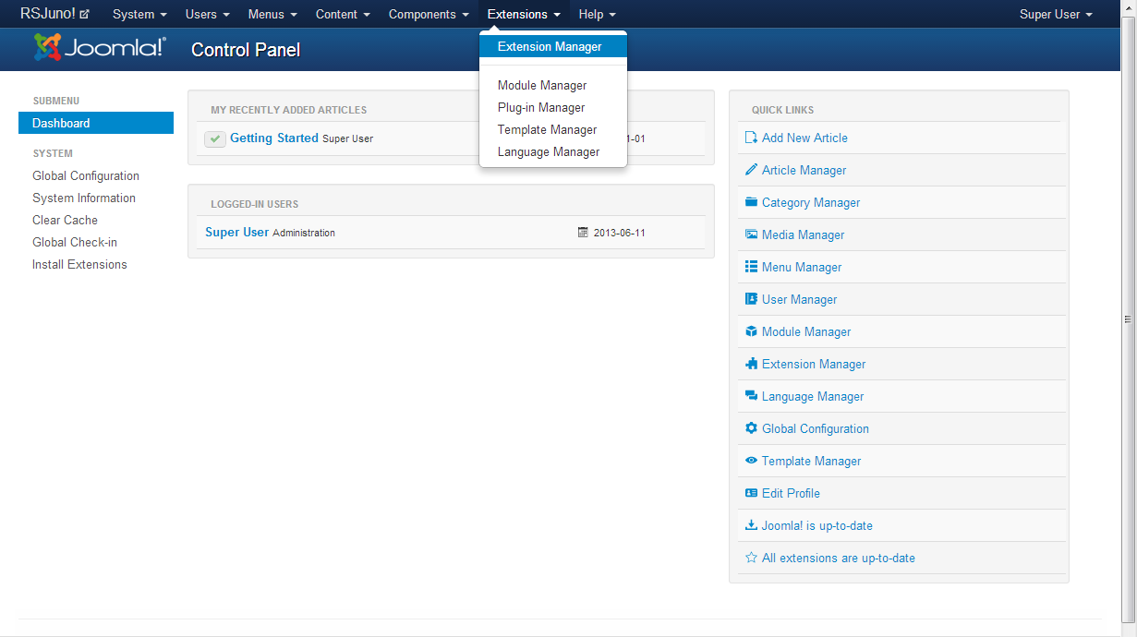Click Global Check-in in the sidebar

tap(75, 242)
